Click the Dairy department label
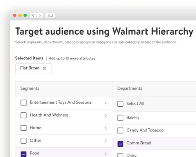Image resolution: width=196 pixels, height=157 pixels. tap(131, 155)
